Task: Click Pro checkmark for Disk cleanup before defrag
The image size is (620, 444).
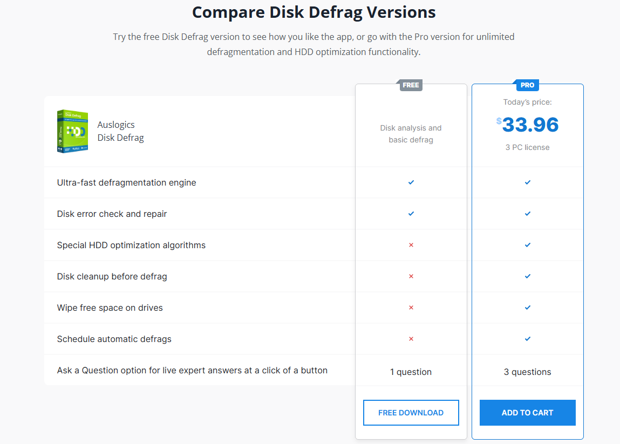Action: pyautogui.click(x=528, y=277)
